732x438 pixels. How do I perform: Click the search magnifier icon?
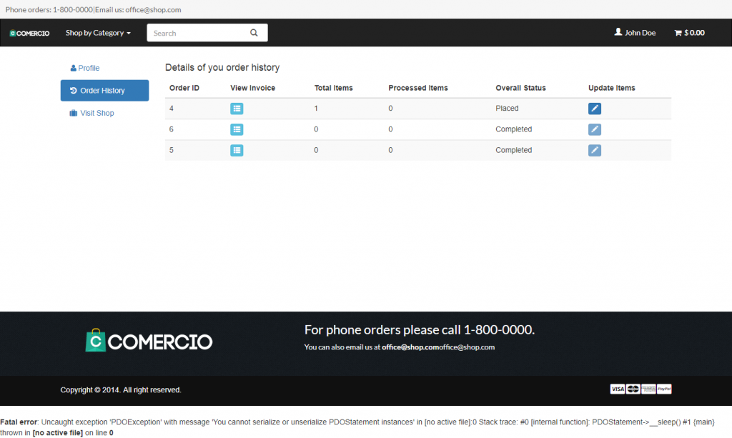point(254,33)
